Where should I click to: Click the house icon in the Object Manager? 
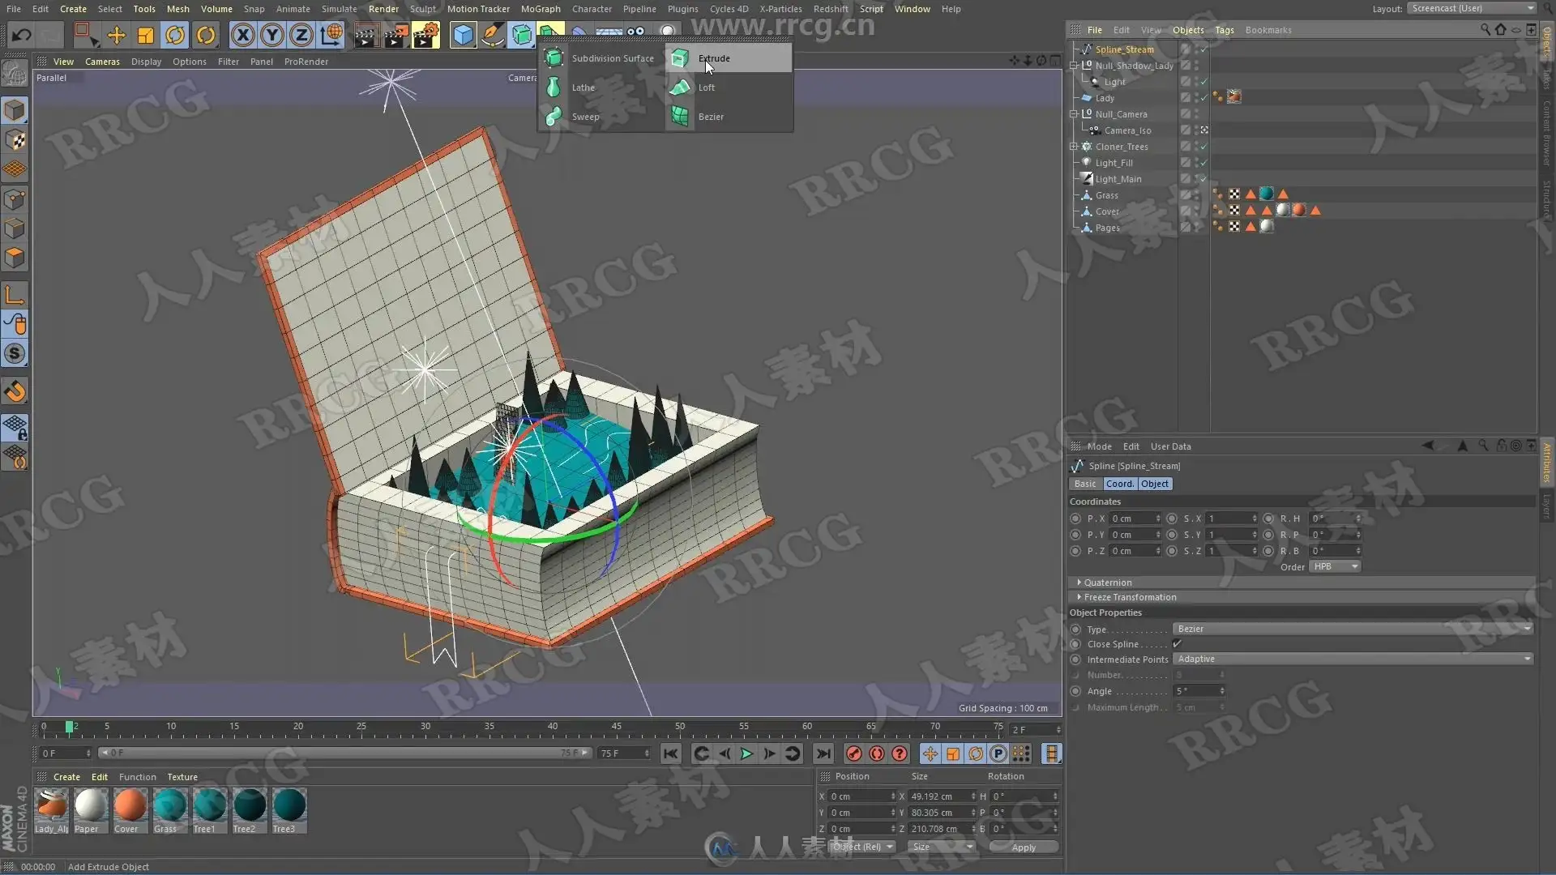(x=1501, y=30)
